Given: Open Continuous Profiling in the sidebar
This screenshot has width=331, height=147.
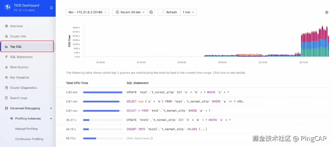Looking at the screenshot, I should point(29,139).
